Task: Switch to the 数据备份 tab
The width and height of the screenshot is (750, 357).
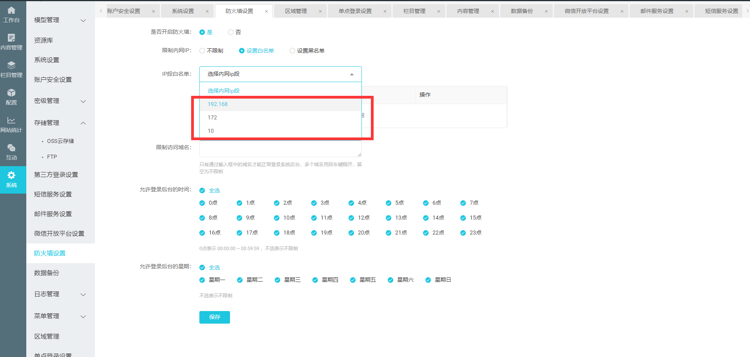Action: (522, 11)
